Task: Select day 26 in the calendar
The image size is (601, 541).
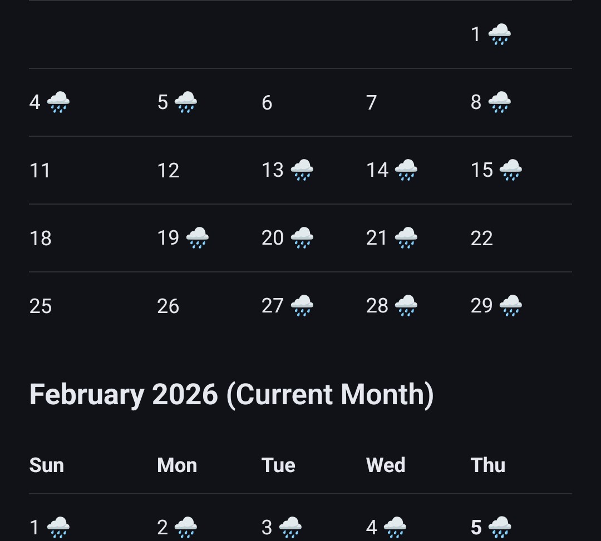Action: (168, 306)
